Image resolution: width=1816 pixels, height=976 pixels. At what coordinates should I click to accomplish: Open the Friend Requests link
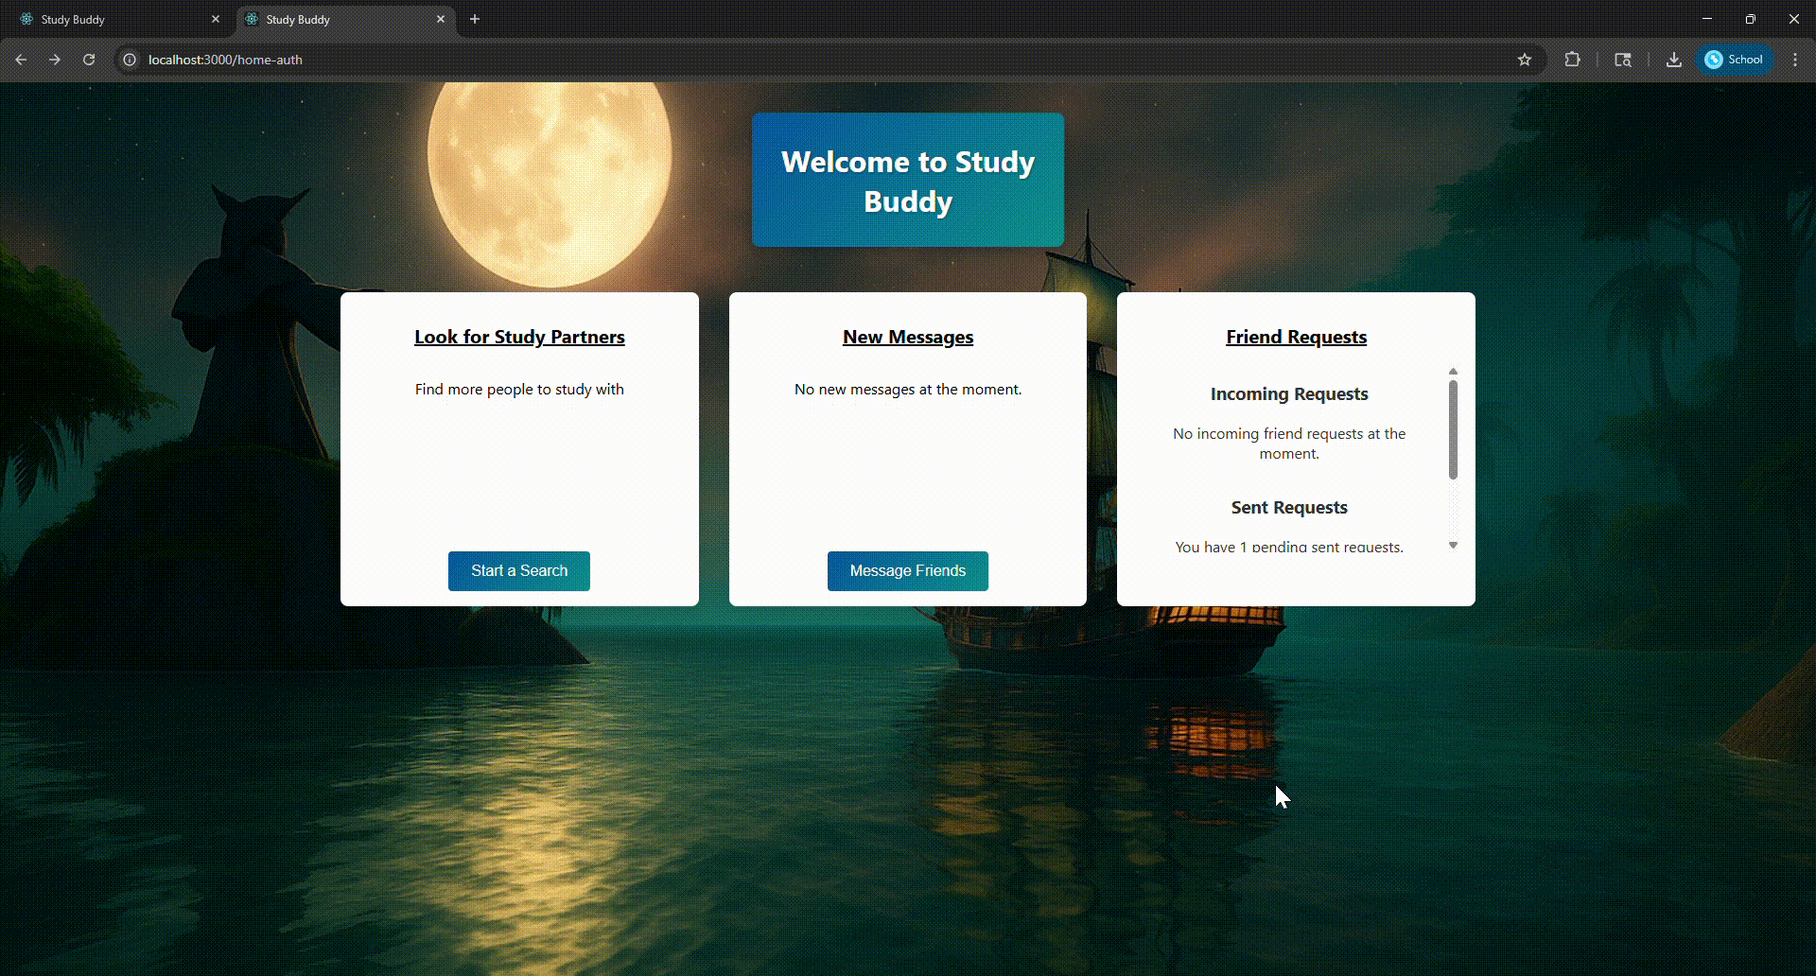(1296, 337)
